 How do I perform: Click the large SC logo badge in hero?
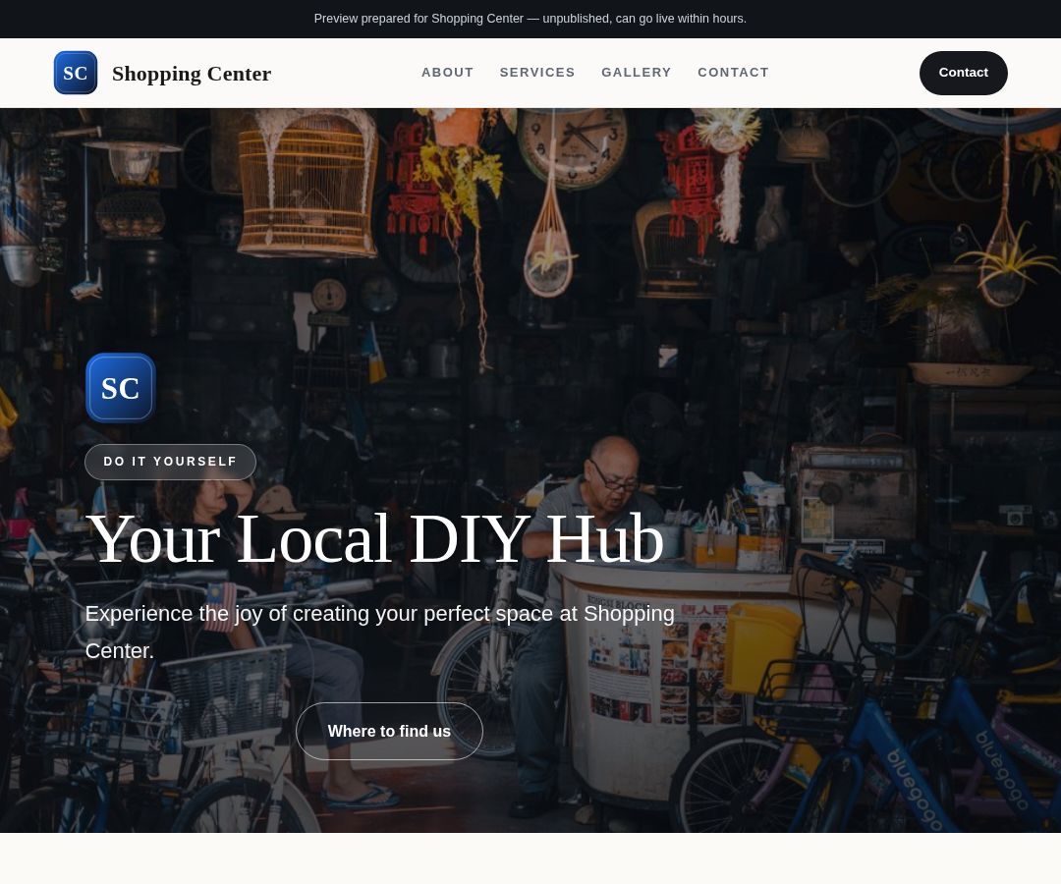(x=121, y=388)
